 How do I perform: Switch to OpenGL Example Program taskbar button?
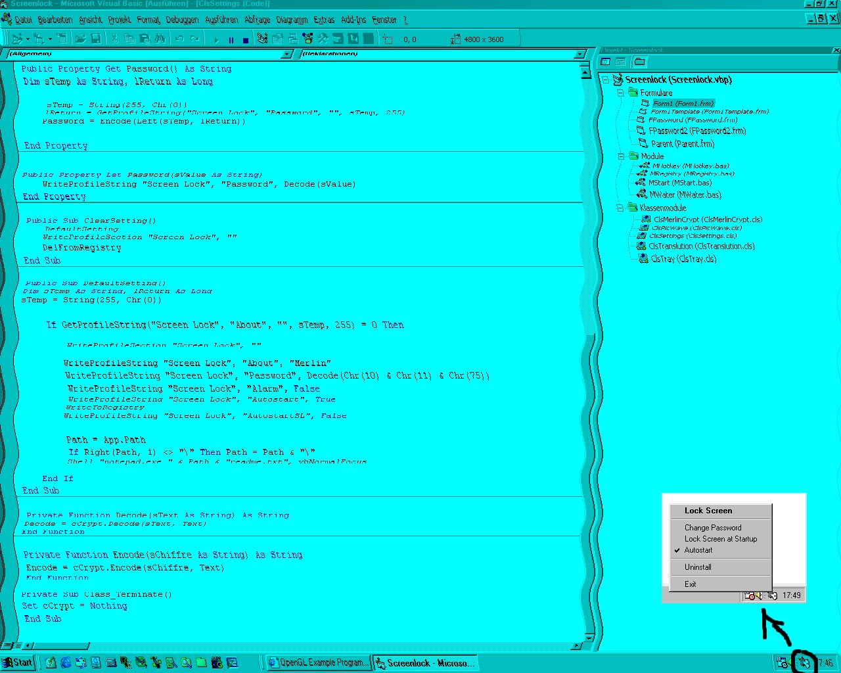[x=318, y=662]
